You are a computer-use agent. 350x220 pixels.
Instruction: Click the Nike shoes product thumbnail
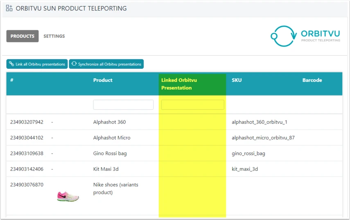tap(68, 196)
